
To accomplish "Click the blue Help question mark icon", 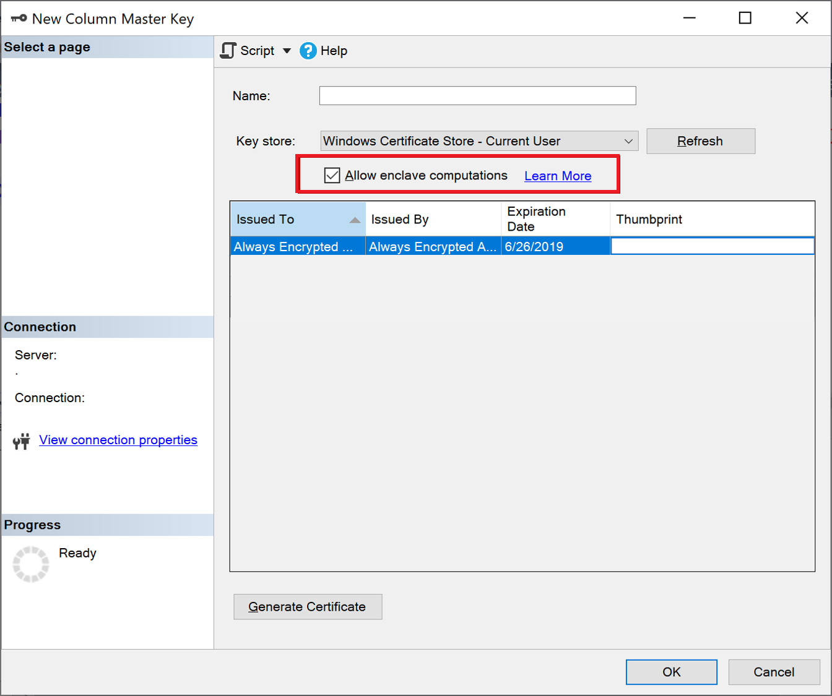I will tap(308, 50).
